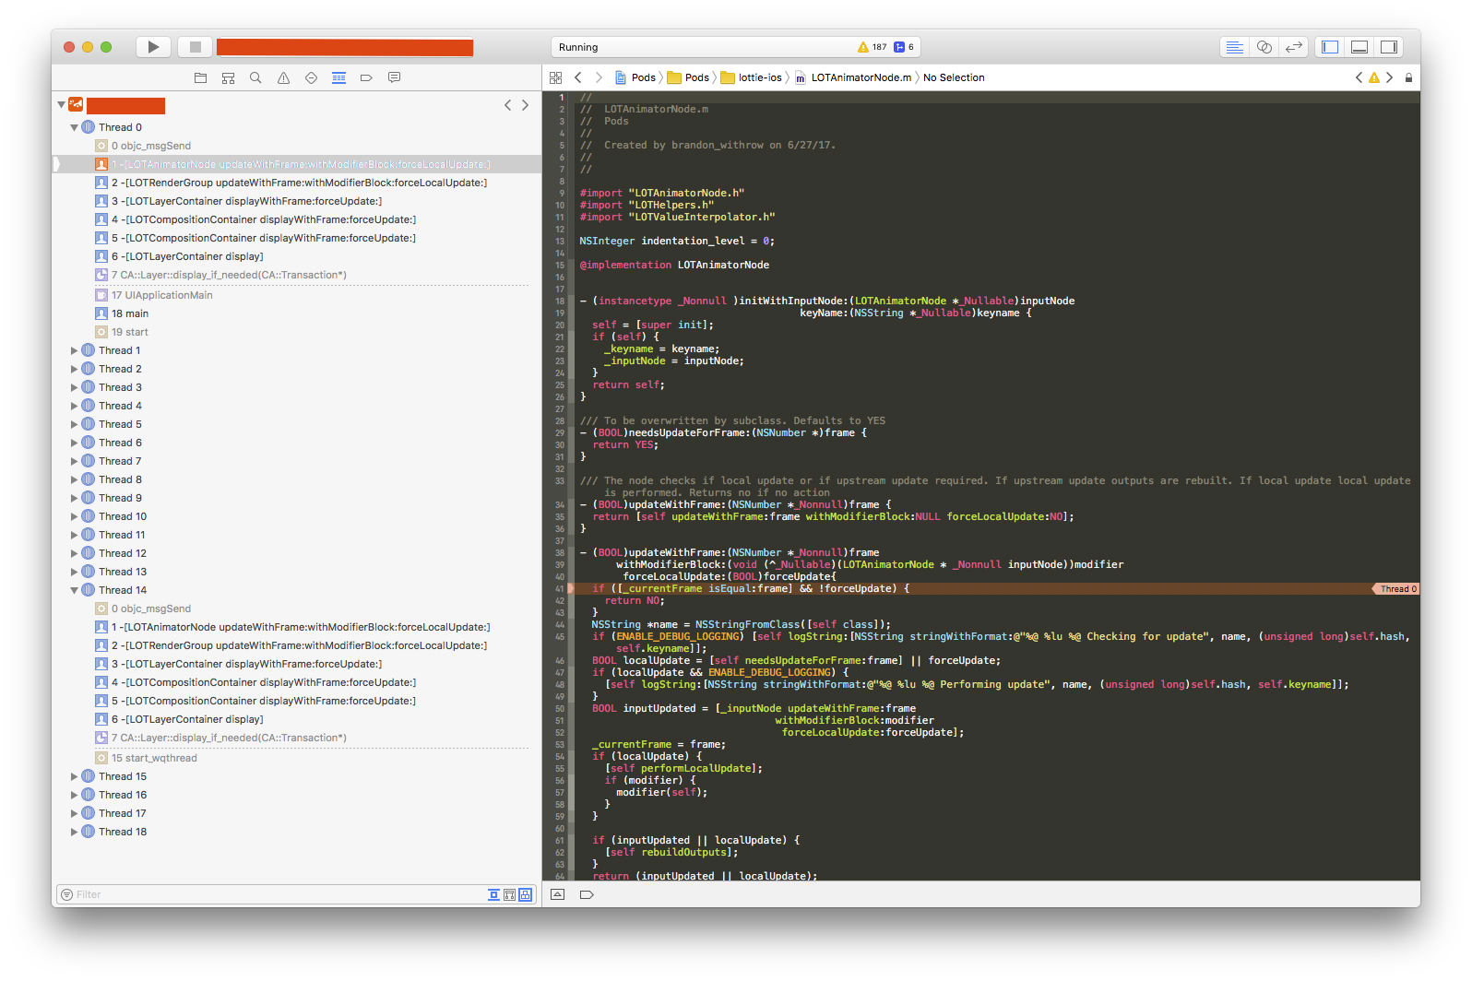Click the show debug area button below editor
Screen dimensions: 1472x981
pos(557,894)
